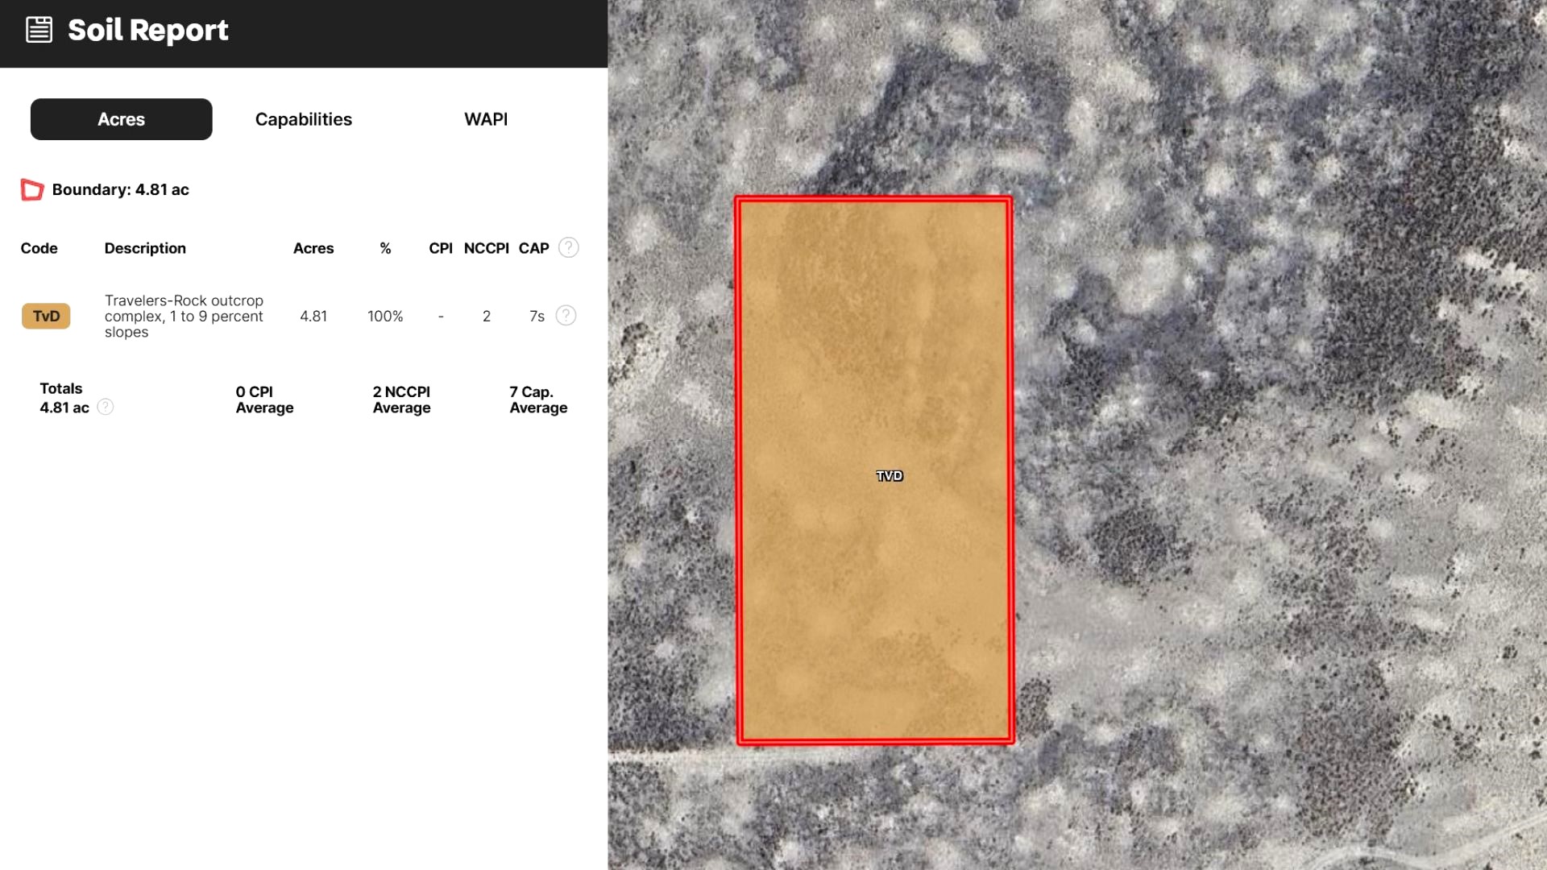
Task: Click the TVD label on the map
Action: 890,476
